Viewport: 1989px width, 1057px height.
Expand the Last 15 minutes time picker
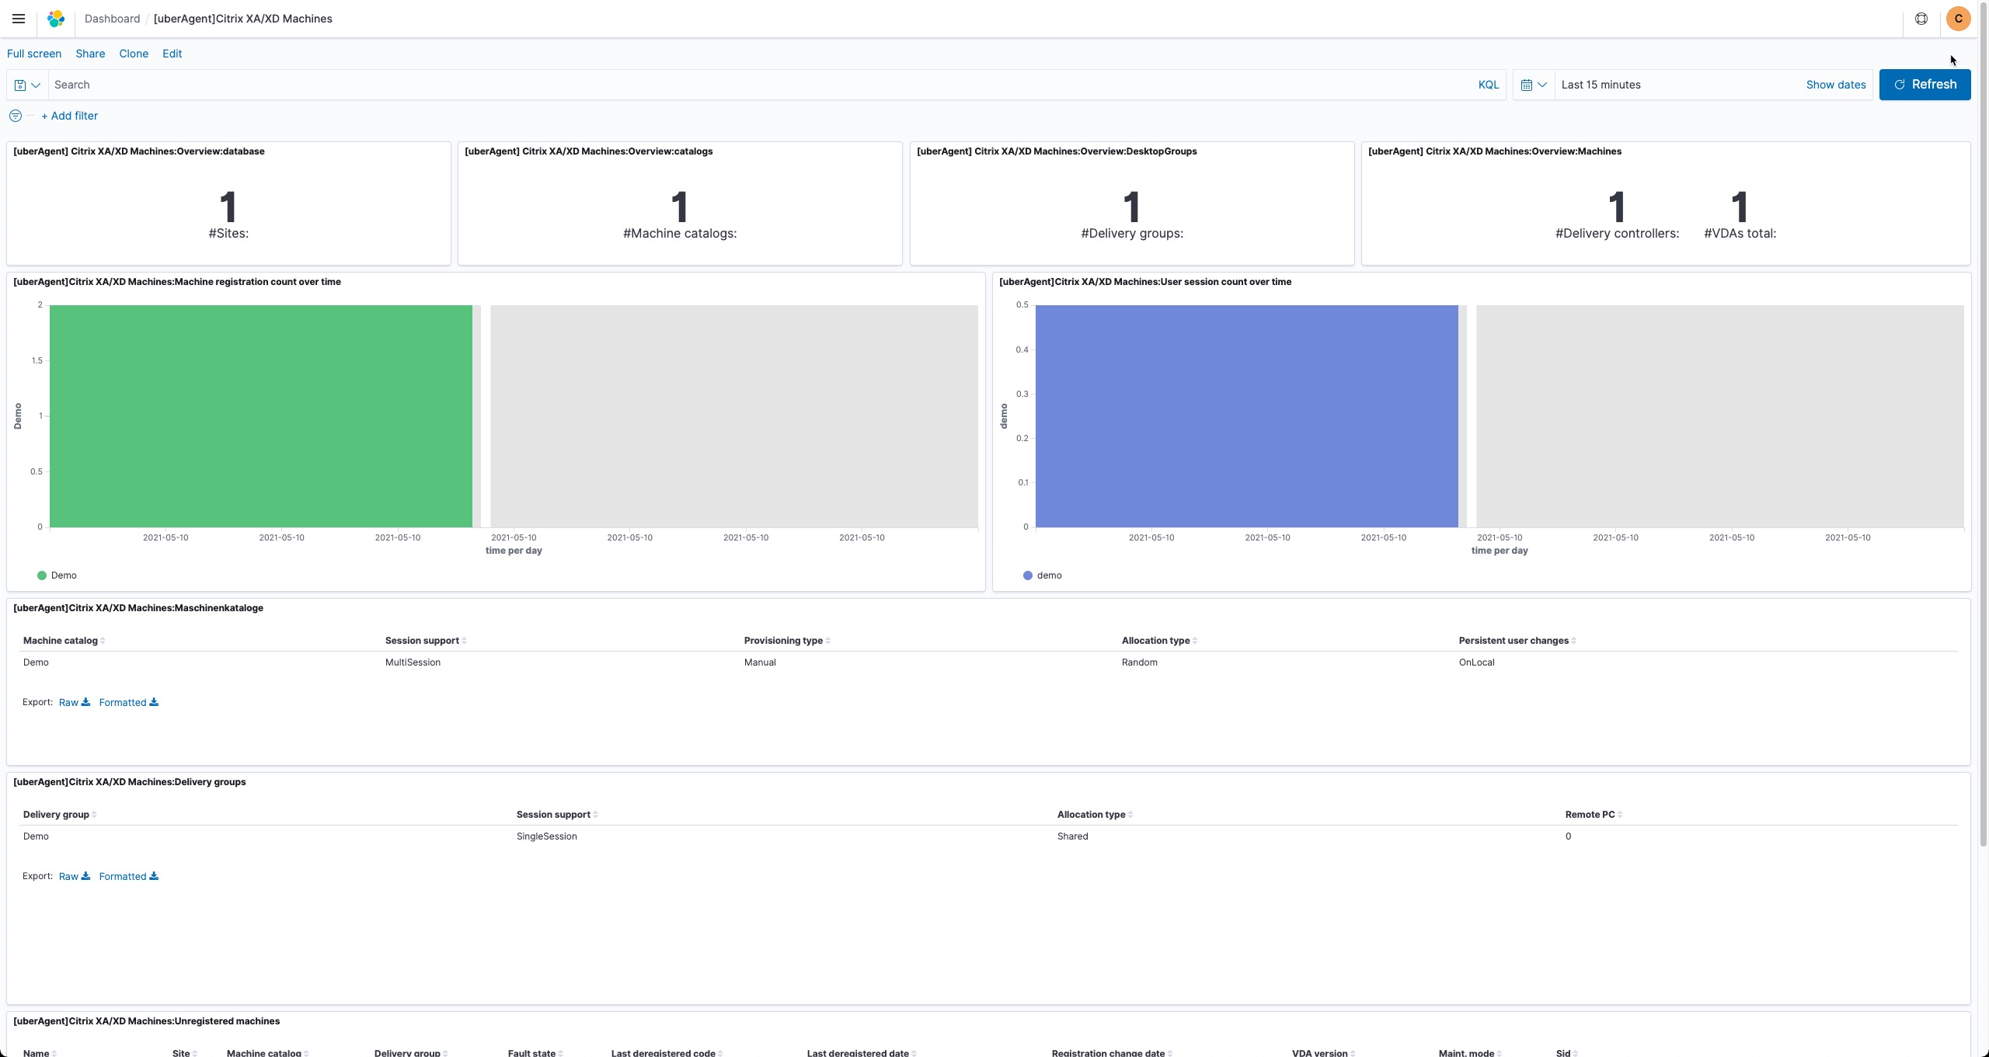1601,85
